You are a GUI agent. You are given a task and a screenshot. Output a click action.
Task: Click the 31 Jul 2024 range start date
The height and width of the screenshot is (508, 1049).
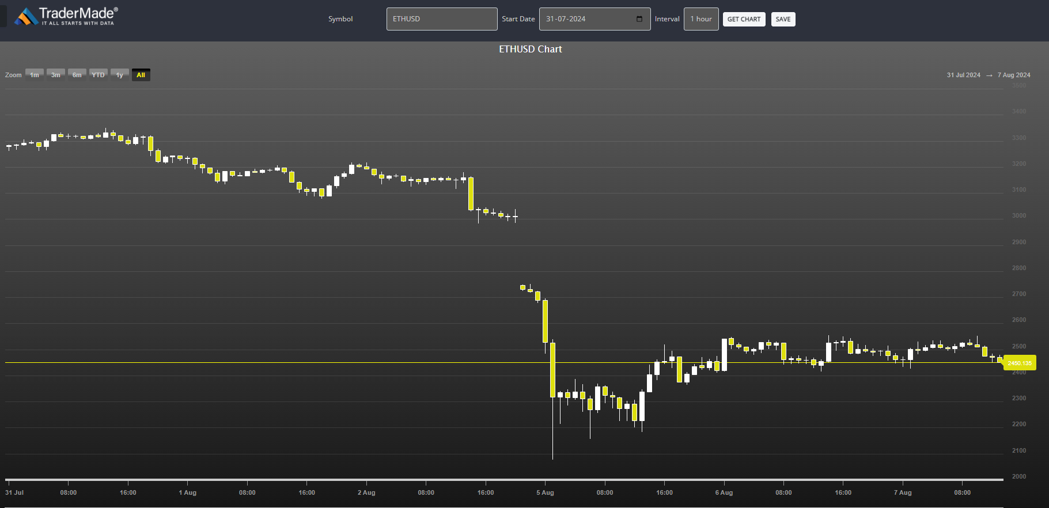pyautogui.click(x=963, y=75)
